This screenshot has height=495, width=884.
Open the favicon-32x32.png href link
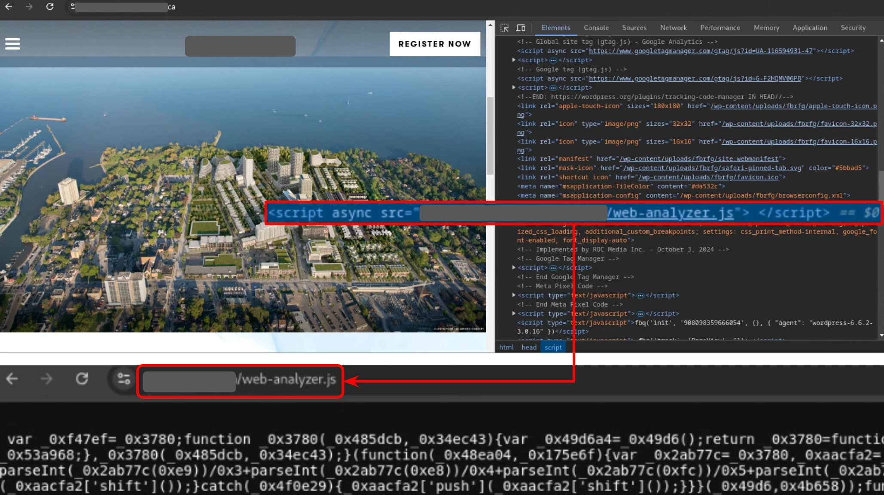[799, 124]
